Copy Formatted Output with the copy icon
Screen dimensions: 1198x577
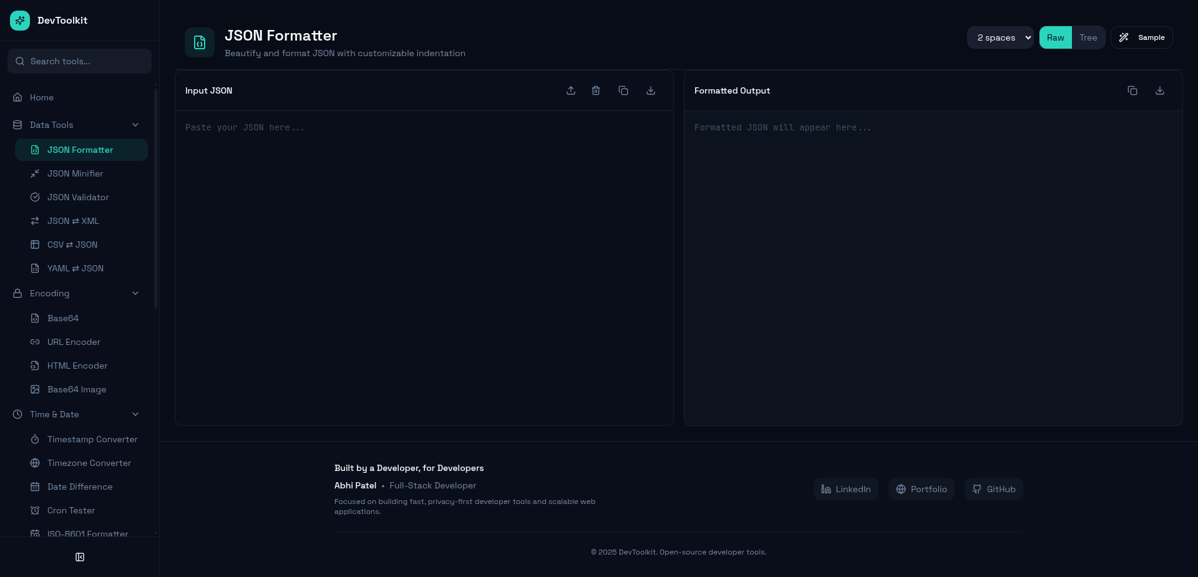point(1132,90)
